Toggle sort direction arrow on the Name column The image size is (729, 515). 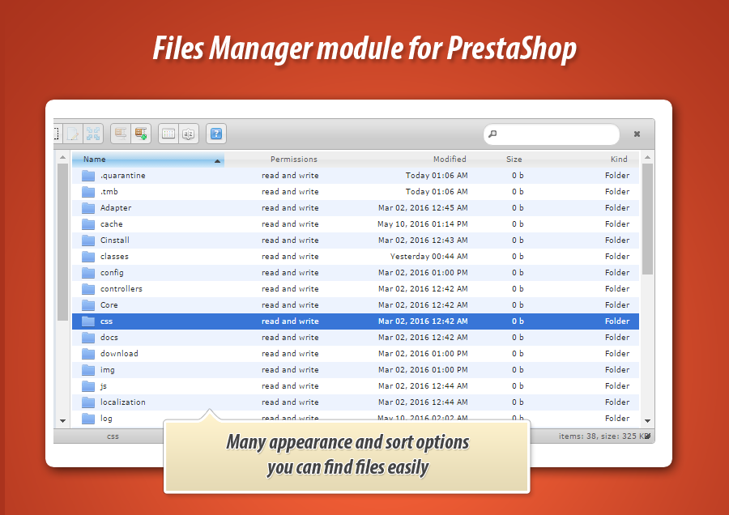tap(217, 160)
